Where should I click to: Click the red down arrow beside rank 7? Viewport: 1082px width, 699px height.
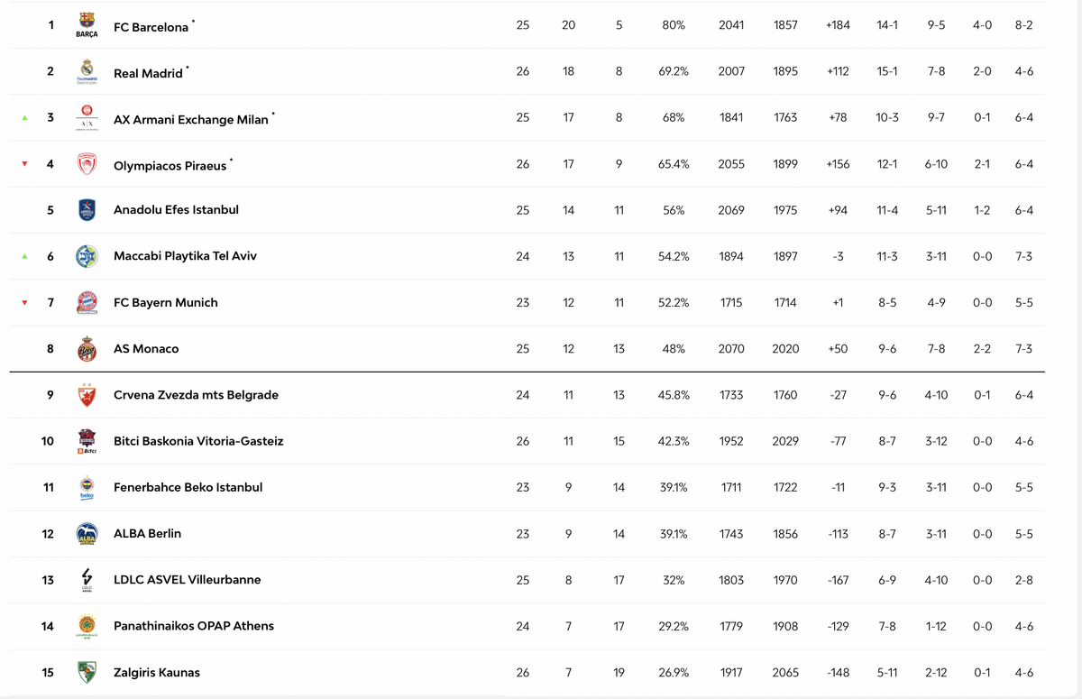(25, 303)
